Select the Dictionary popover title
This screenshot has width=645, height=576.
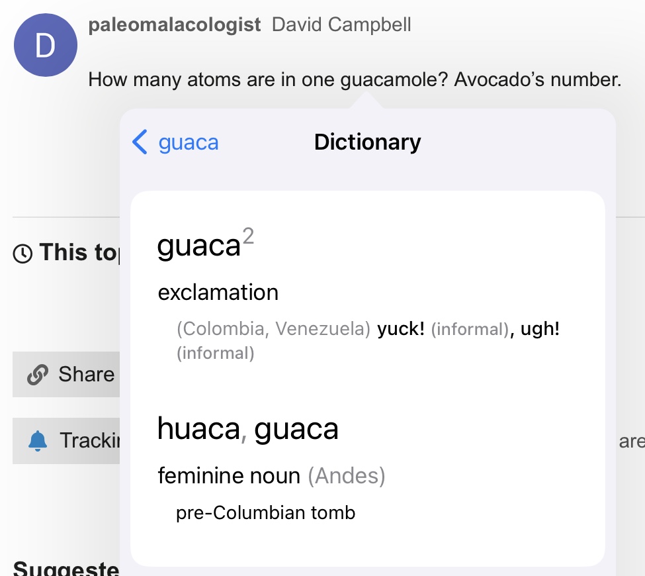367,142
